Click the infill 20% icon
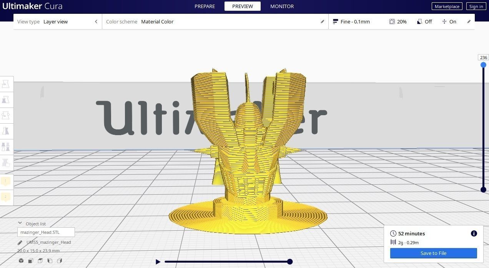 (x=392, y=22)
